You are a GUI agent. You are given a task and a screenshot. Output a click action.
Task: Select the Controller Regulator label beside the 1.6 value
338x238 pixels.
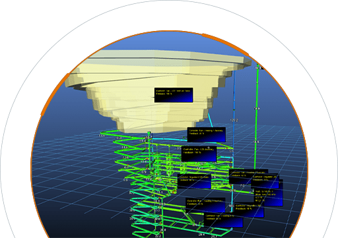tap(194, 181)
